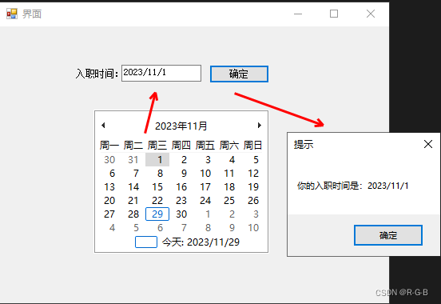Maximize the 界面 window
Screen dimensions: 441x304
coord(334,14)
